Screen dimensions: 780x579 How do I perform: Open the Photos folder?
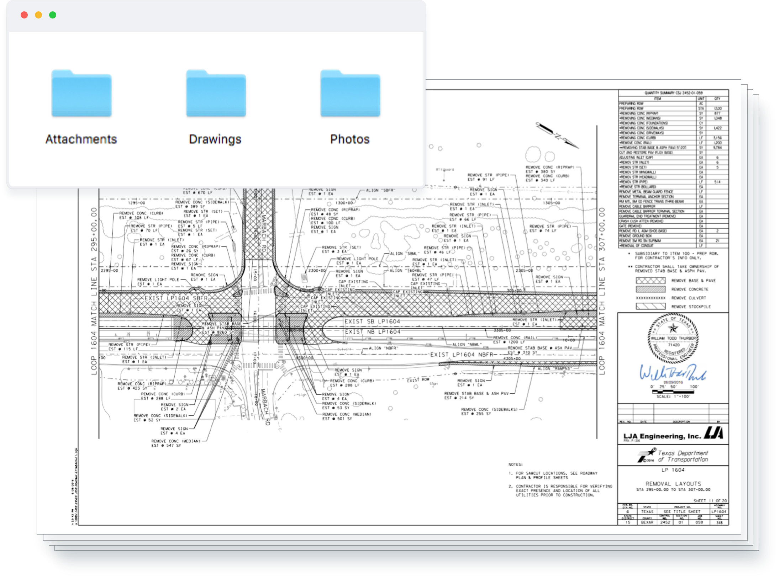pyautogui.click(x=350, y=94)
